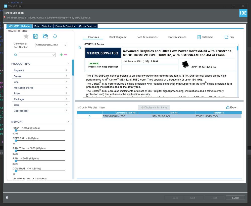Image resolution: width=251 pixels, height=206 pixels.
Task: Click the STM32U5G9VJ part number cell
Action: pyautogui.click(x=174, y=116)
